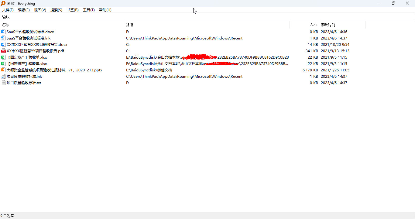Screen dimensions: 415x219
Task: Select file SaaS平台验收测试标准.lnk
Action: click(x=29, y=38)
